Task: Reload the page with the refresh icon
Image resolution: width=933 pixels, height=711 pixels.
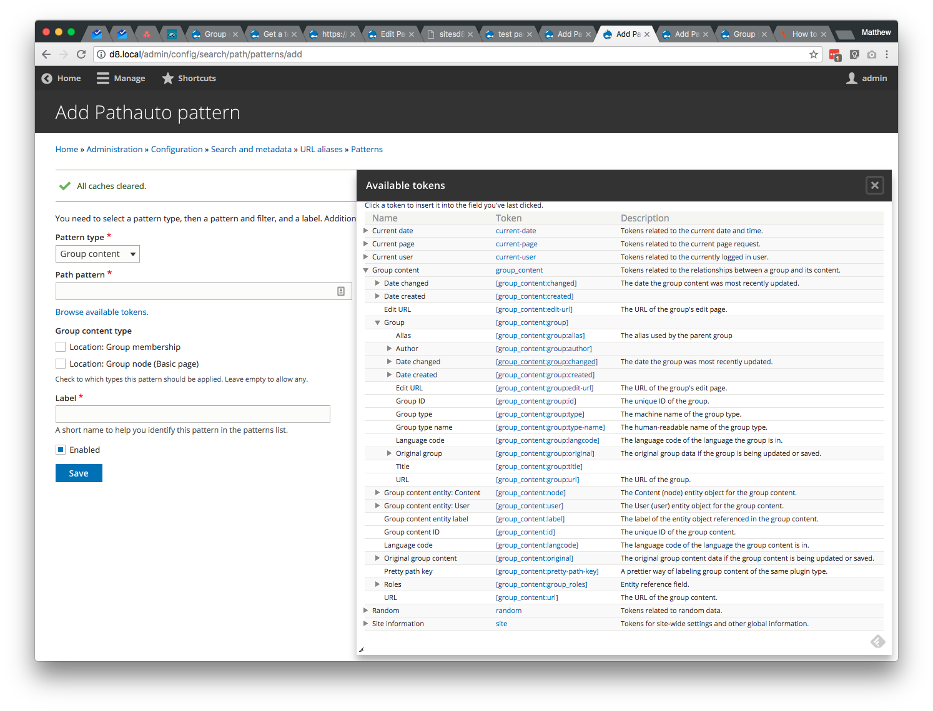Action: (81, 54)
